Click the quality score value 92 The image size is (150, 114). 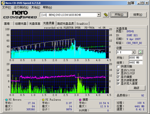click(143, 95)
